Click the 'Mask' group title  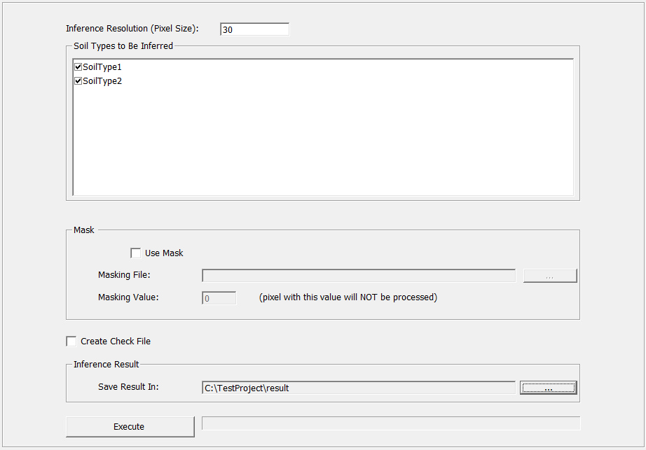point(84,230)
